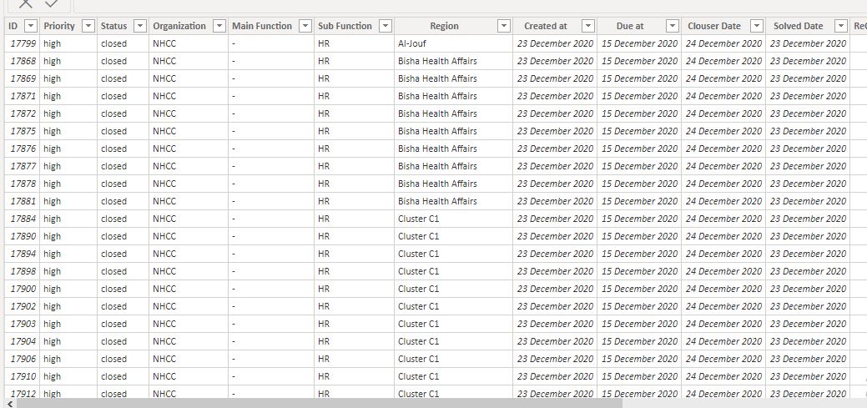867x408 pixels.
Task: Click ID cell 17799
Action: [x=23, y=43]
